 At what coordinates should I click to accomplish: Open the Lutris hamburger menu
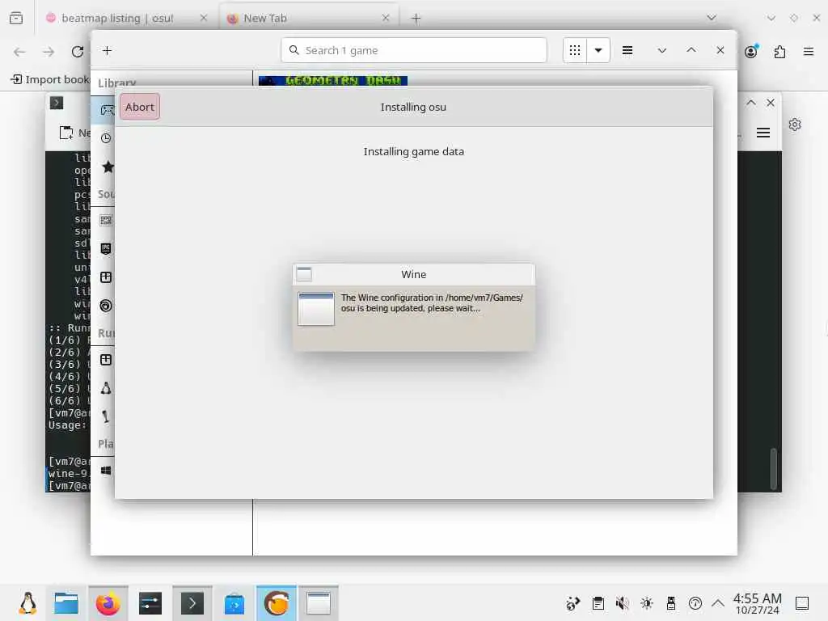point(627,50)
